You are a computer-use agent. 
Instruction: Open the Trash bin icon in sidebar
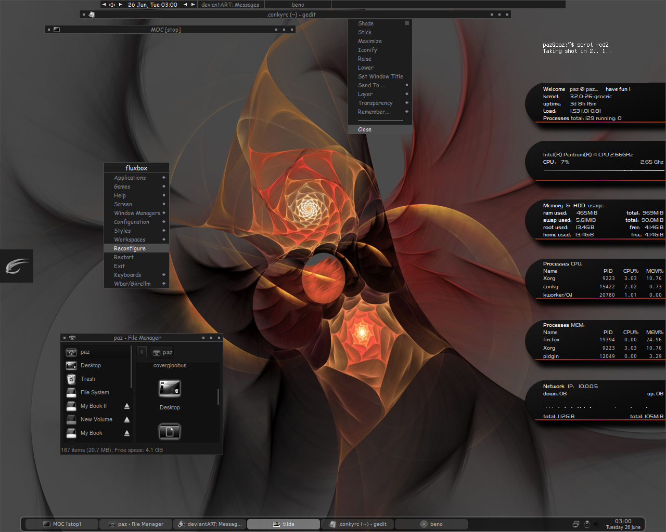tap(71, 379)
